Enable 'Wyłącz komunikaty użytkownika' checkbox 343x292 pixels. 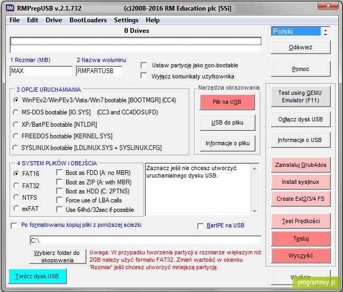click(x=144, y=76)
